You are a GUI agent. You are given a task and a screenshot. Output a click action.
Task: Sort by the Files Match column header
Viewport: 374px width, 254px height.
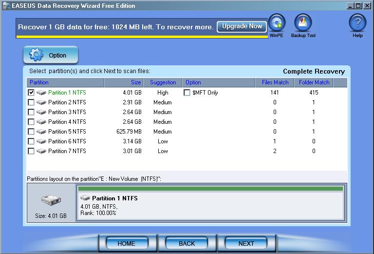coord(275,82)
